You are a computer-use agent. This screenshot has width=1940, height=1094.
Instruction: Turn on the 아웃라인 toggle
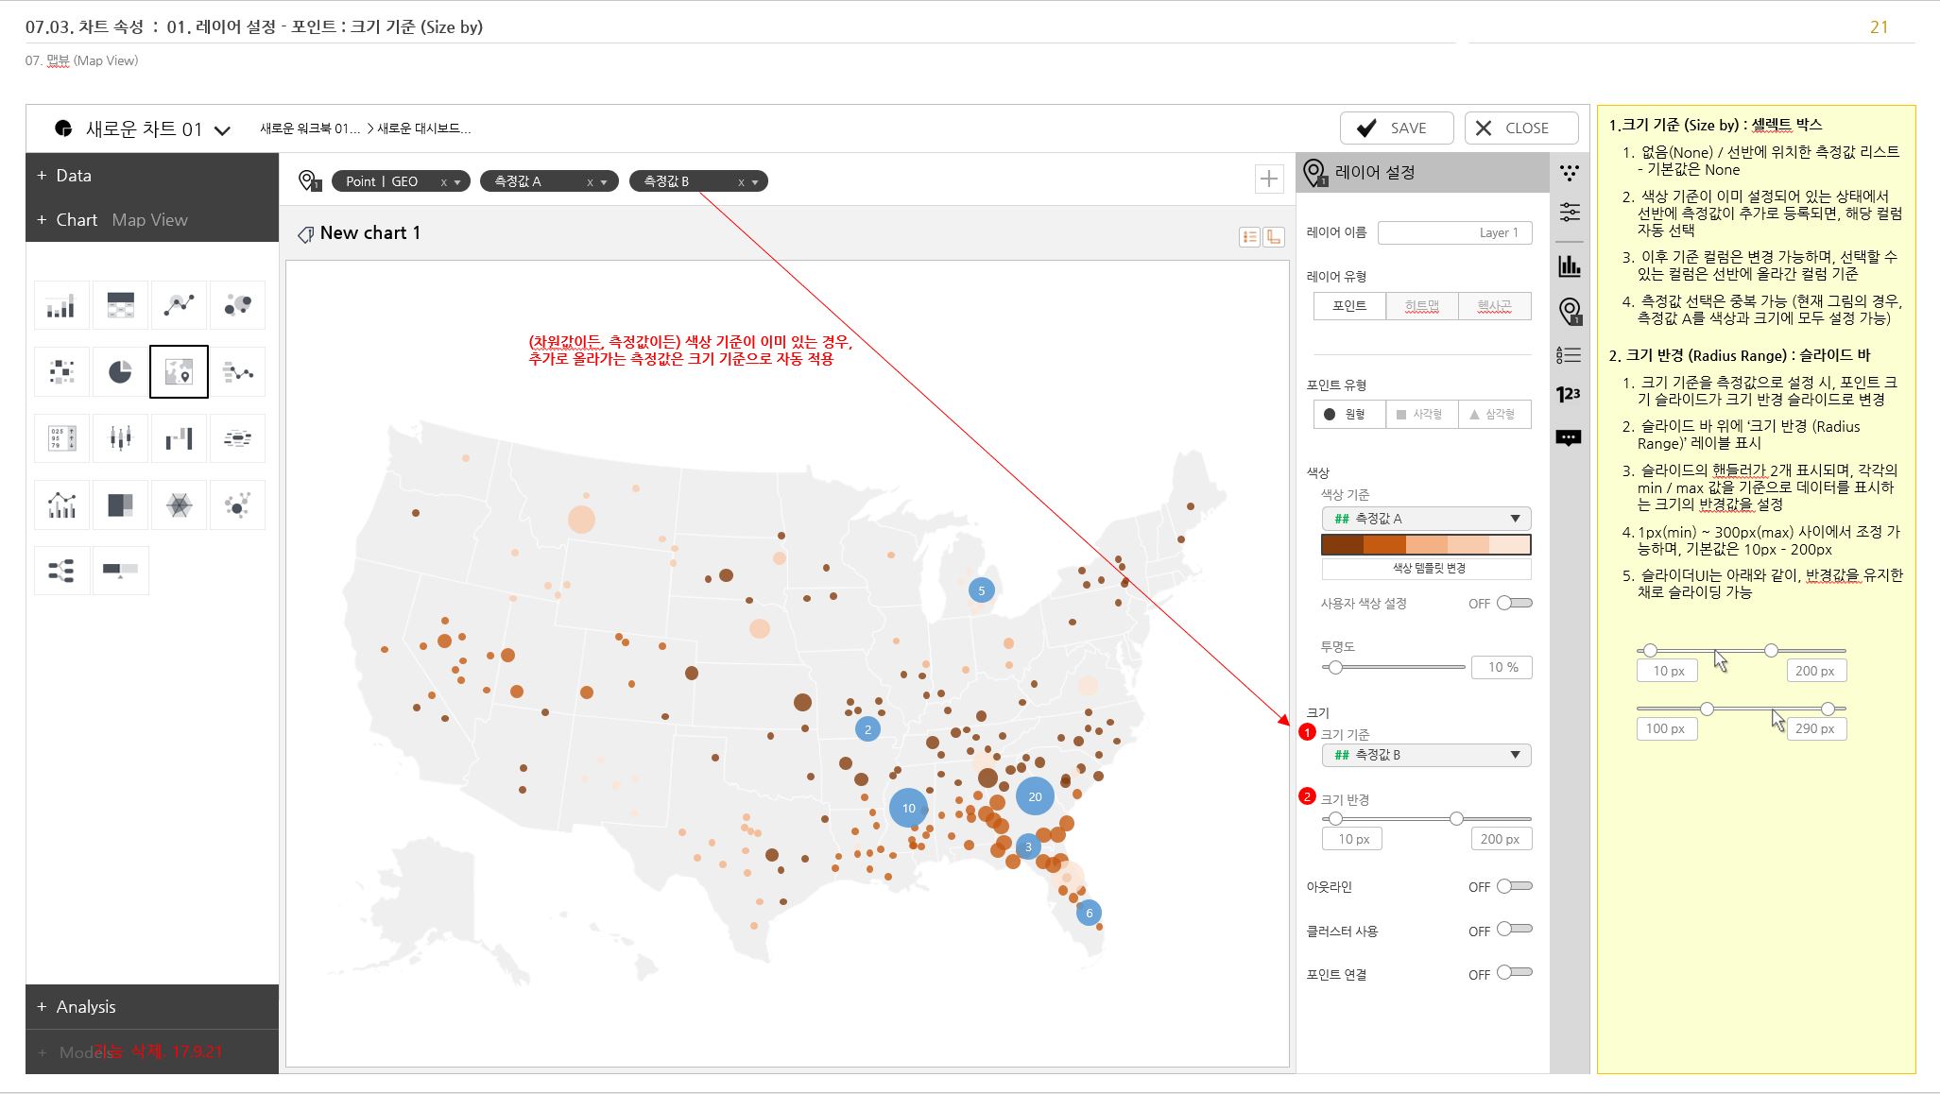(1514, 886)
